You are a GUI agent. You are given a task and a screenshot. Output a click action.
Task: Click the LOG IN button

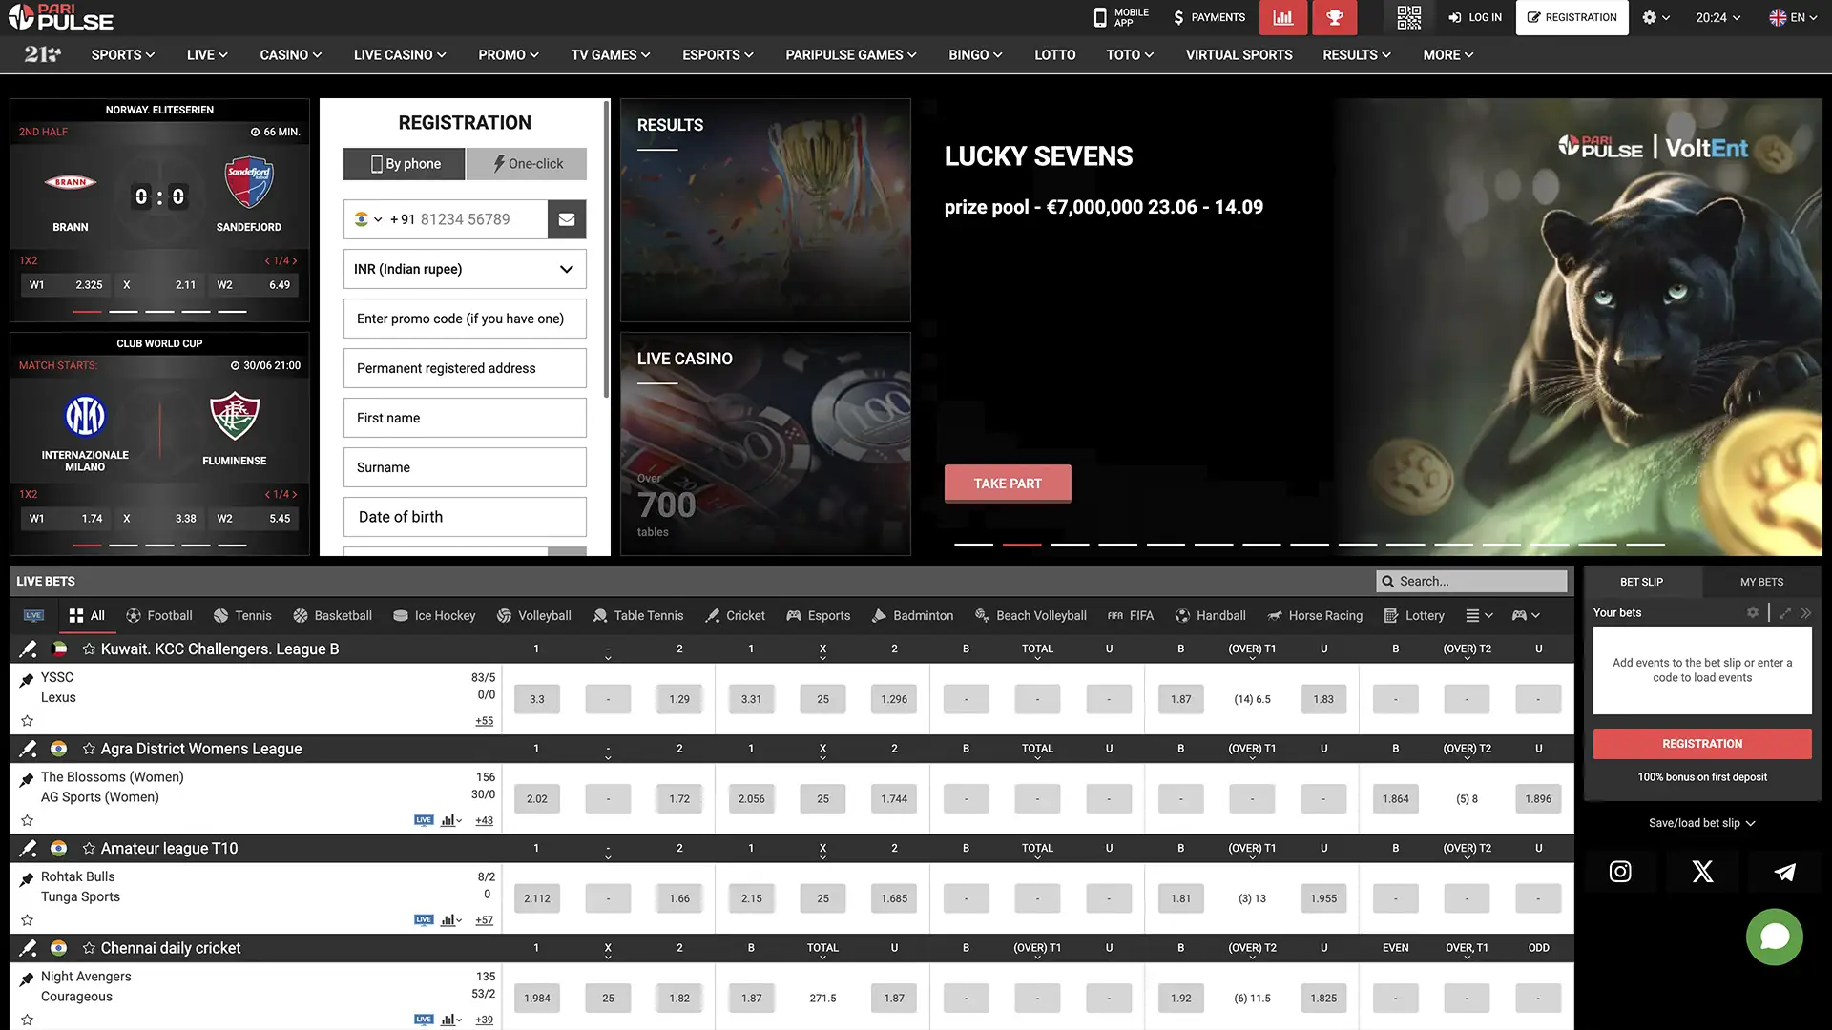tap(1474, 17)
